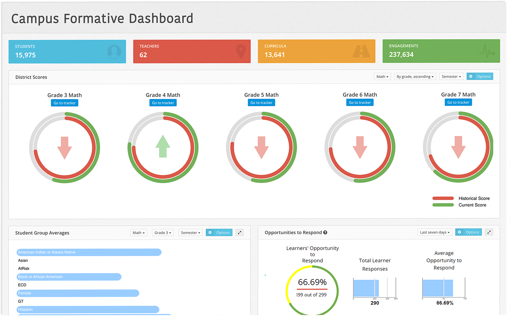Click the AtRisk group row
The height and width of the screenshot is (317, 507).
[24, 269]
